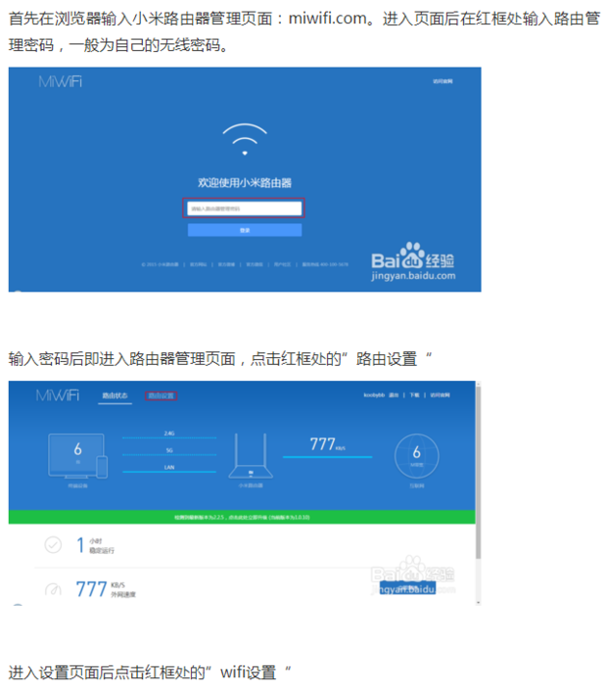Click the 1 小时 稳定运行 uptime text

[x=95, y=545]
